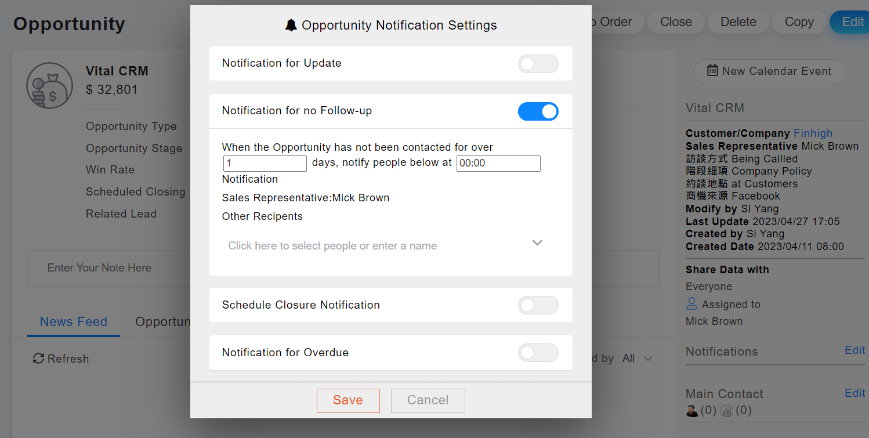This screenshot has width=869, height=438.
Task: Open the Finhigh company link
Action: coord(813,133)
